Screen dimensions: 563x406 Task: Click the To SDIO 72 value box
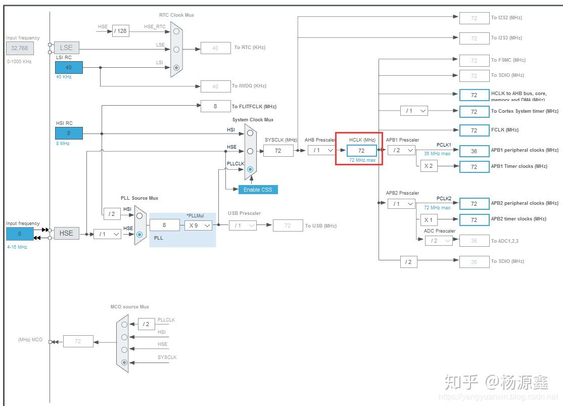pyautogui.click(x=475, y=75)
